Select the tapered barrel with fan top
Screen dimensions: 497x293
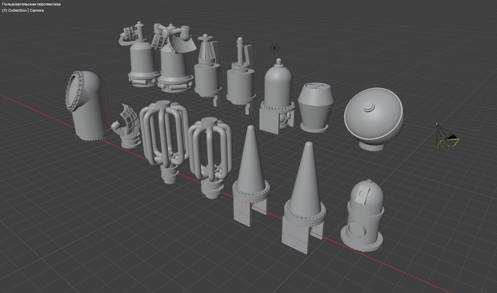(x=315, y=108)
